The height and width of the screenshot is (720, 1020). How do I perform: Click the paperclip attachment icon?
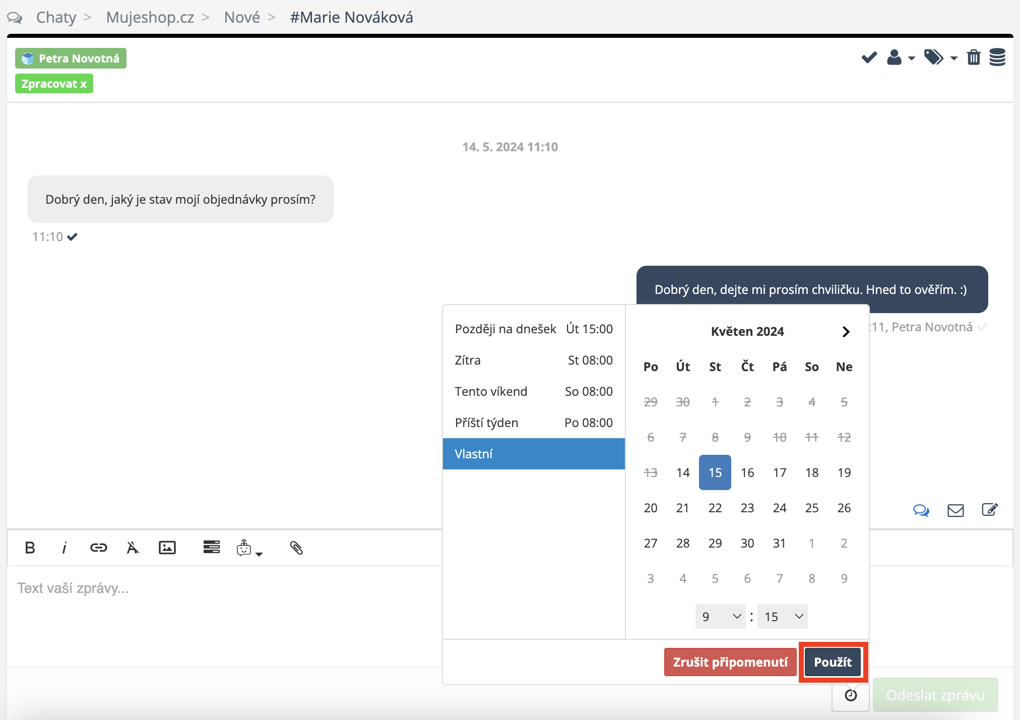tap(296, 548)
